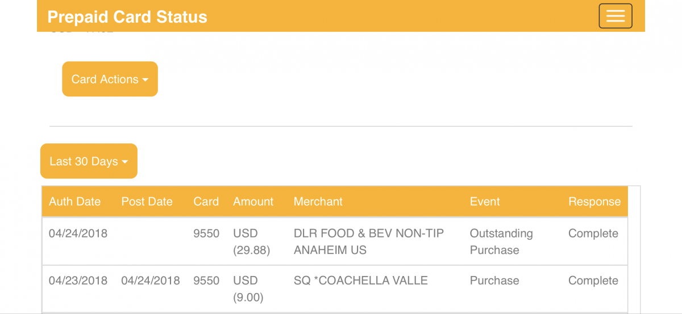
Task: Click the Card column header
Action: click(x=206, y=202)
